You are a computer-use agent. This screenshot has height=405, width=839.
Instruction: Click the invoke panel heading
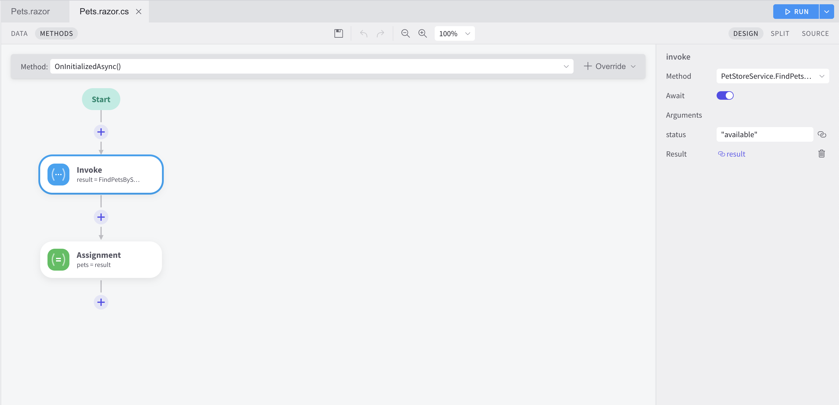tap(678, 57)
